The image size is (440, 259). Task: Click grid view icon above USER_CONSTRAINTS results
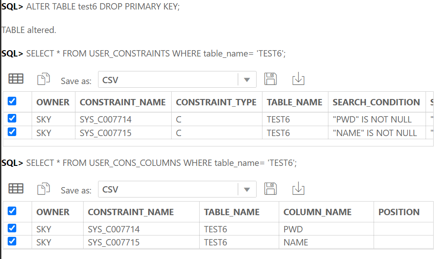(16, 79)
